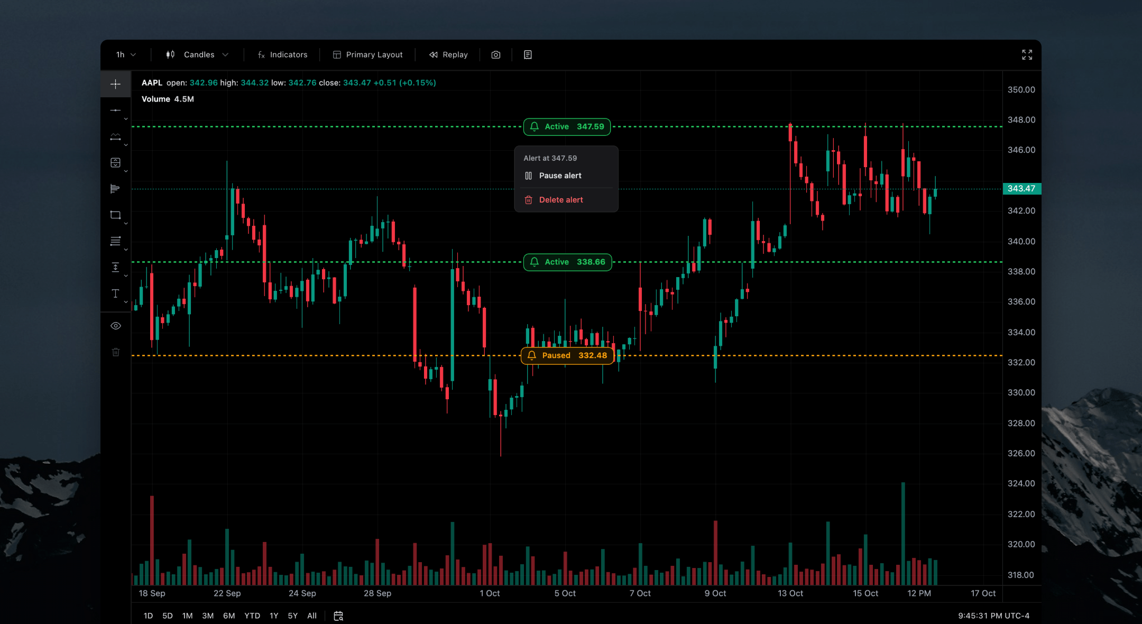This screenshot has width=1142, height=624.
Task: Choose Pause alert in popup menu
Action: click(566, 176)
